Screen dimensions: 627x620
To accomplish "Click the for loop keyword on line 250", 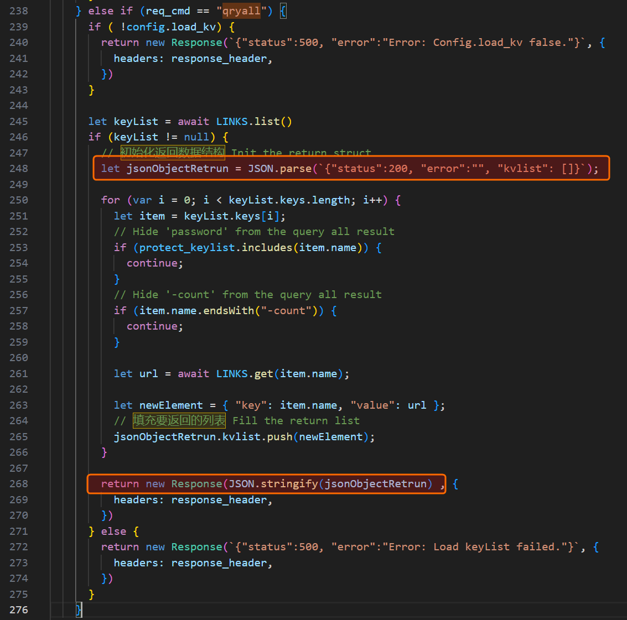I will [x=110, y=200].
